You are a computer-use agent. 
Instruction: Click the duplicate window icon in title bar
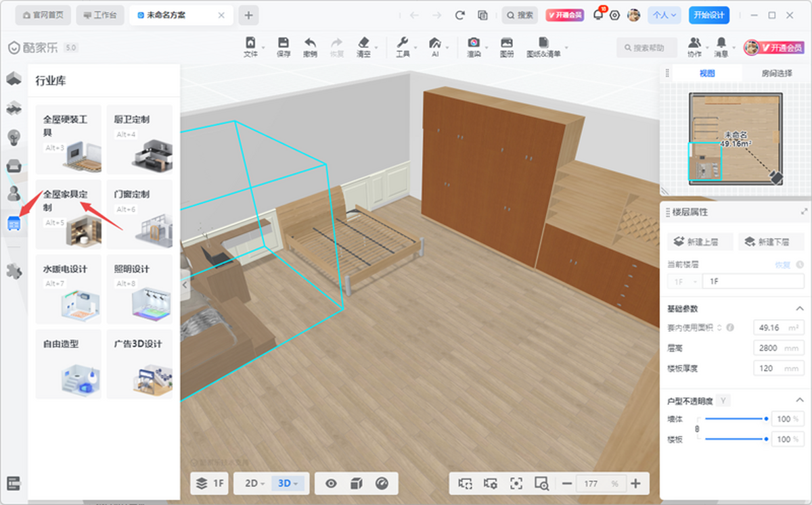482,15
